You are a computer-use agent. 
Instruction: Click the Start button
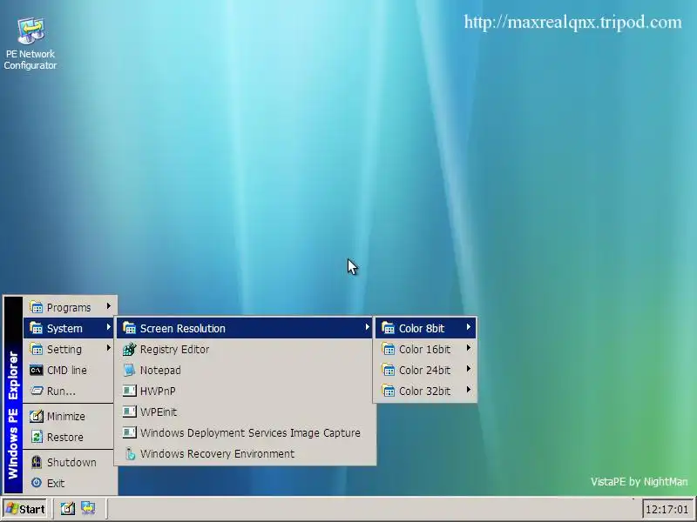point(25,509)
